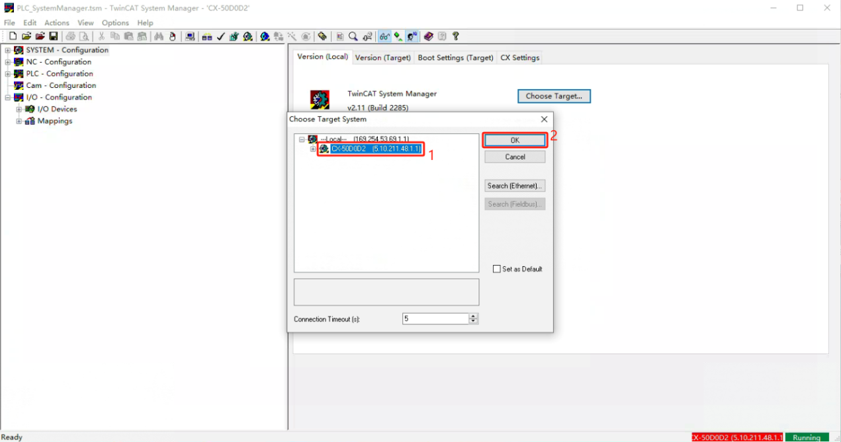Expand the CX-50D0D2 target node

(x=313, y=149)
